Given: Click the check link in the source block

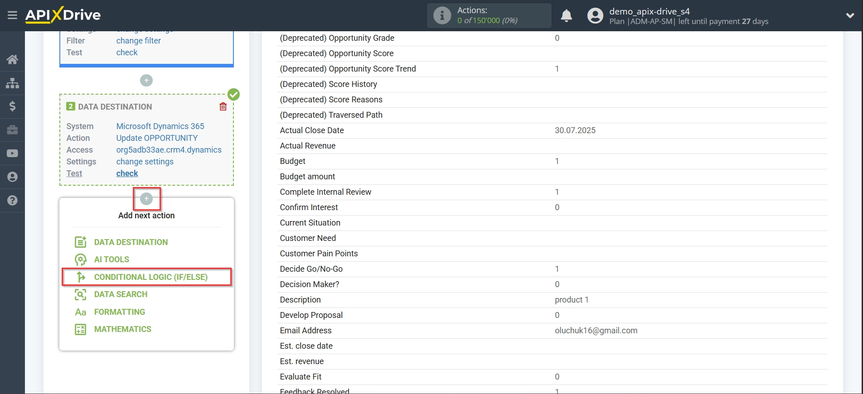Looking at the screenshot, I should (x=127, y=53).
